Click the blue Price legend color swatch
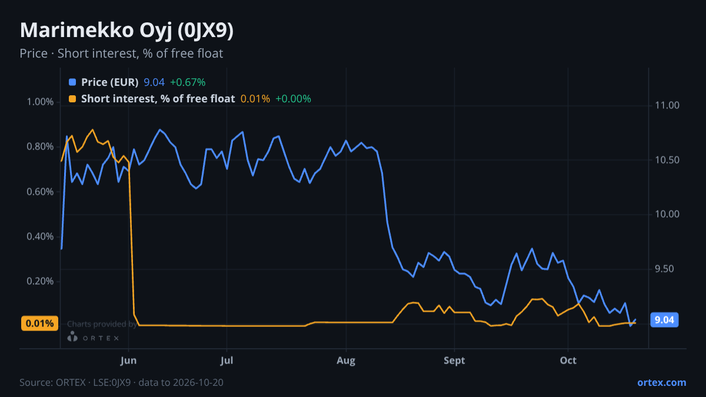This screenshot has height=397, width=706. click(72, 82)
